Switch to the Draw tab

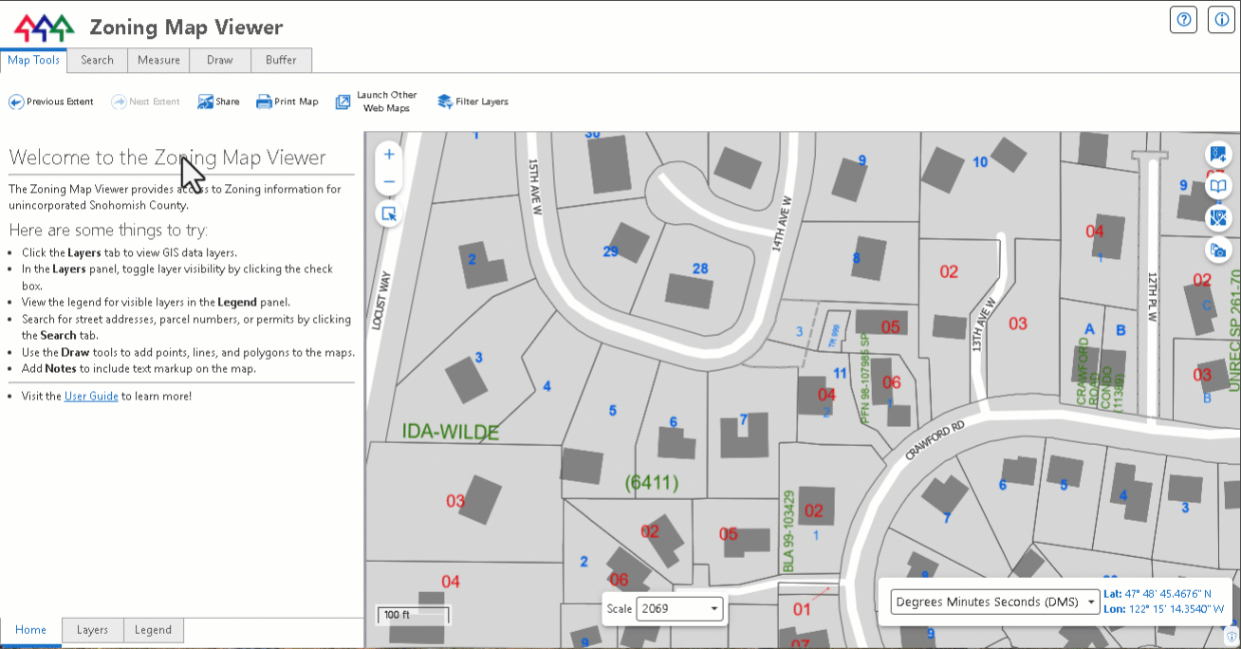(x=220, y=60)
